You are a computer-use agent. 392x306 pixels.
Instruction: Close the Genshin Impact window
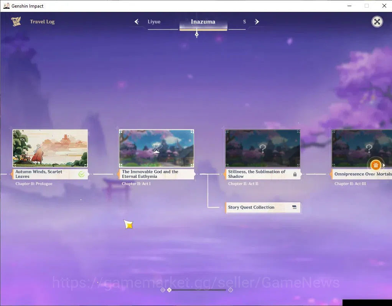click(384, 6)
